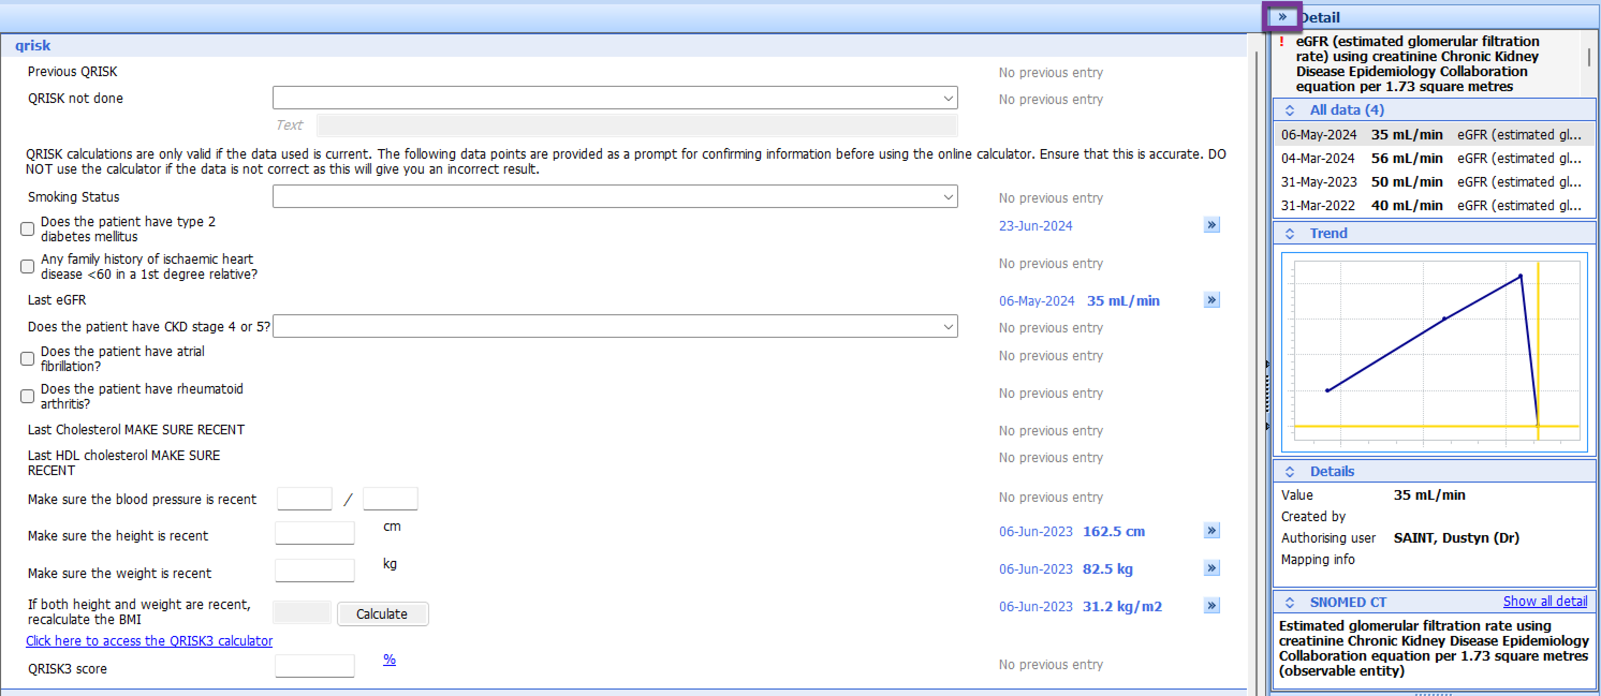Click the eGFR trend graph
The height and width of the screenshot is (696, 1601).
coord(1434,352)
